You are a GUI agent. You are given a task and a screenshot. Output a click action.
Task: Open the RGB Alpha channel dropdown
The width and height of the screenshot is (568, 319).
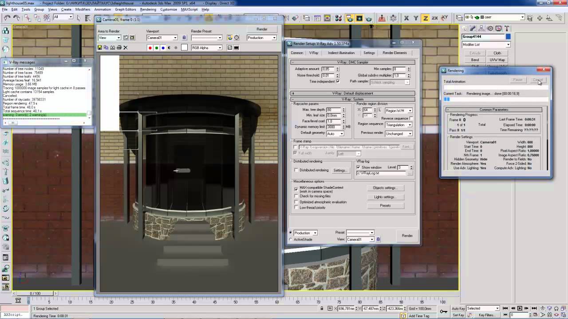click(207, 48)
